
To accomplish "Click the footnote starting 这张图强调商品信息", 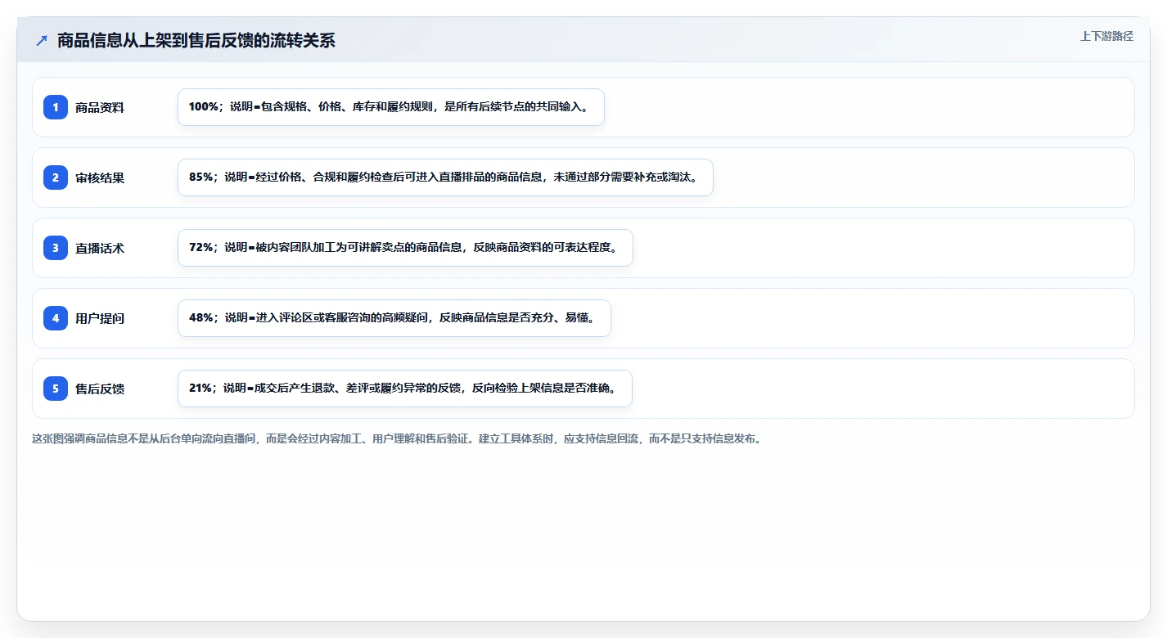I will click(398, 438).
